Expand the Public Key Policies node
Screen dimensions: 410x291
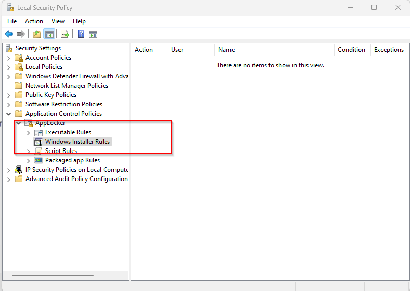click(9, 95)
